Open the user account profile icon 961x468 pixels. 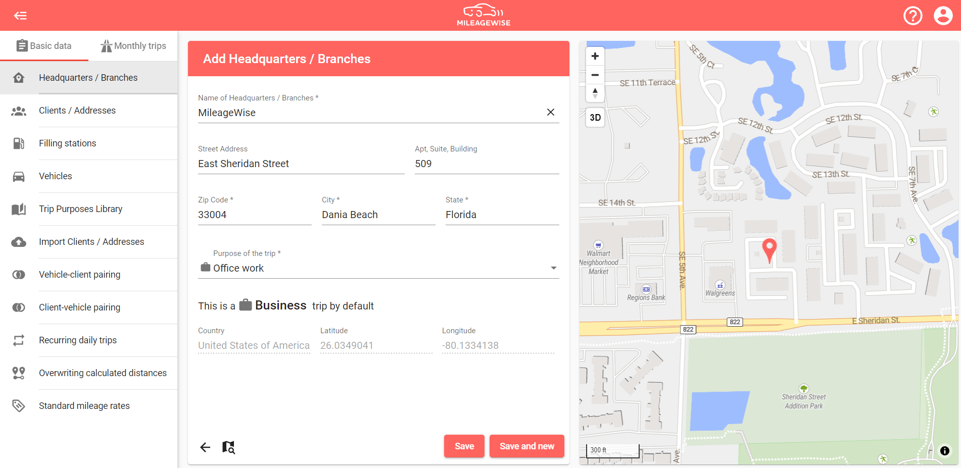pos(943,16)
